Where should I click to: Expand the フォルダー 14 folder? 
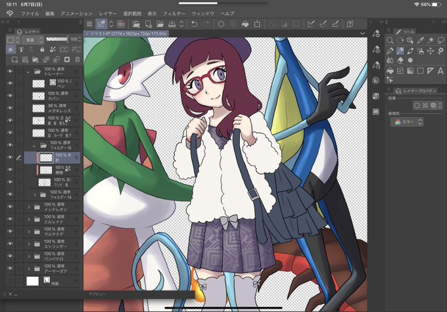[35, 195]
